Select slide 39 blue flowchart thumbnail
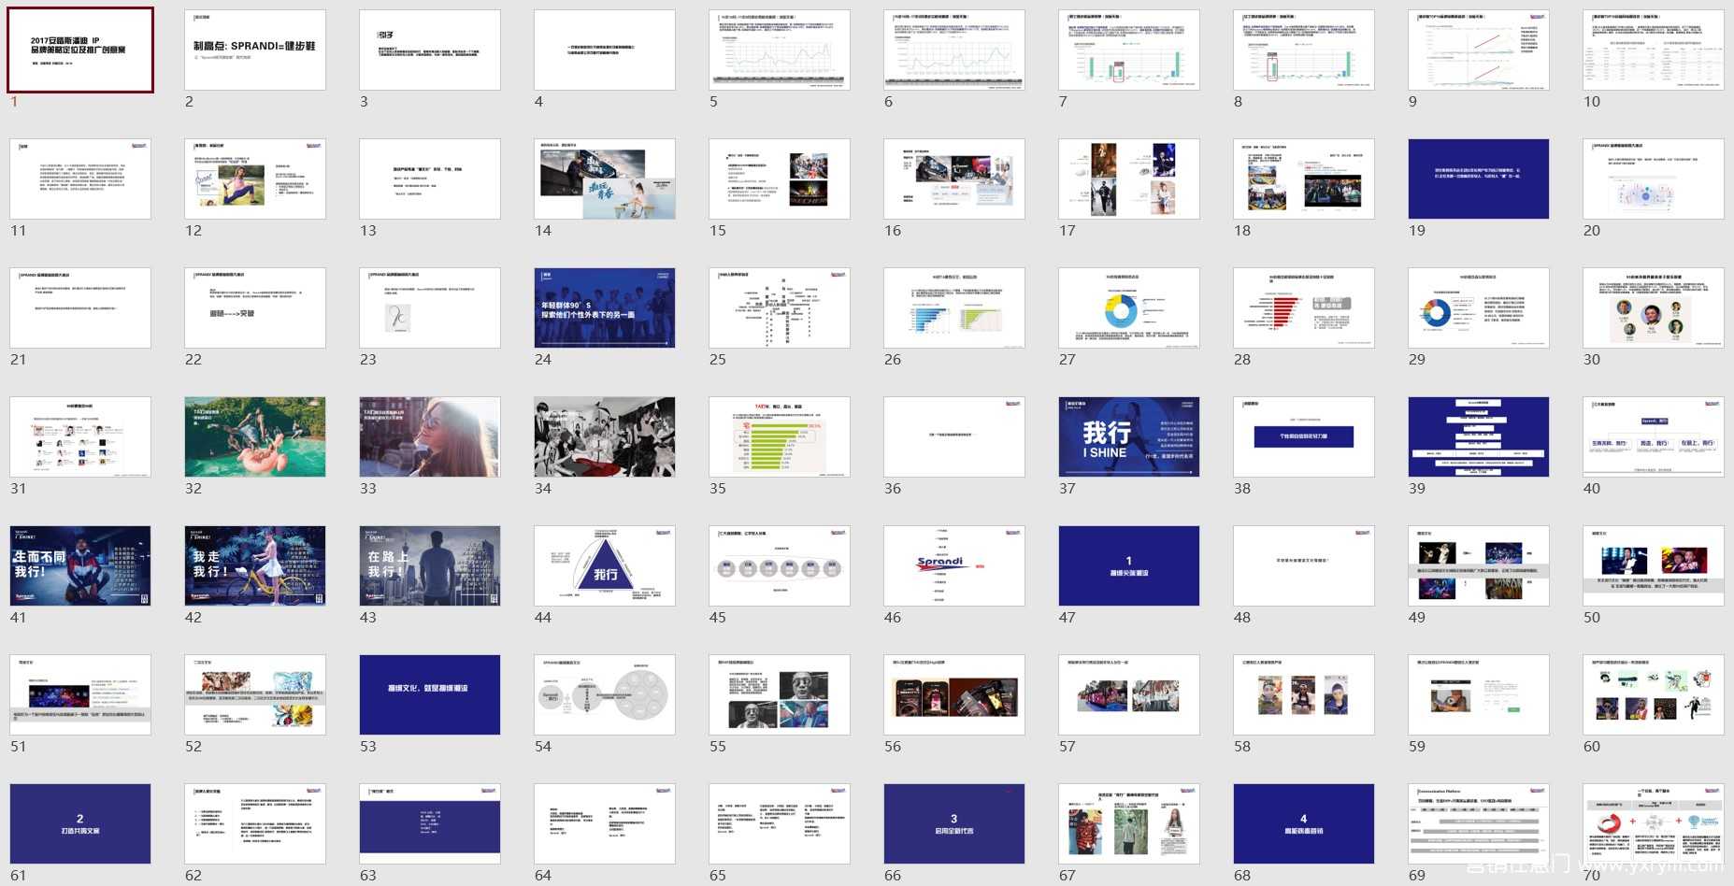 coord(1479,436)
